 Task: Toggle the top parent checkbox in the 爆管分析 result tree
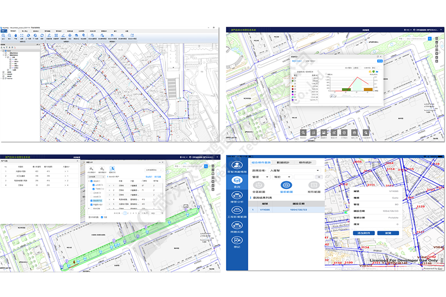[91, 181]
